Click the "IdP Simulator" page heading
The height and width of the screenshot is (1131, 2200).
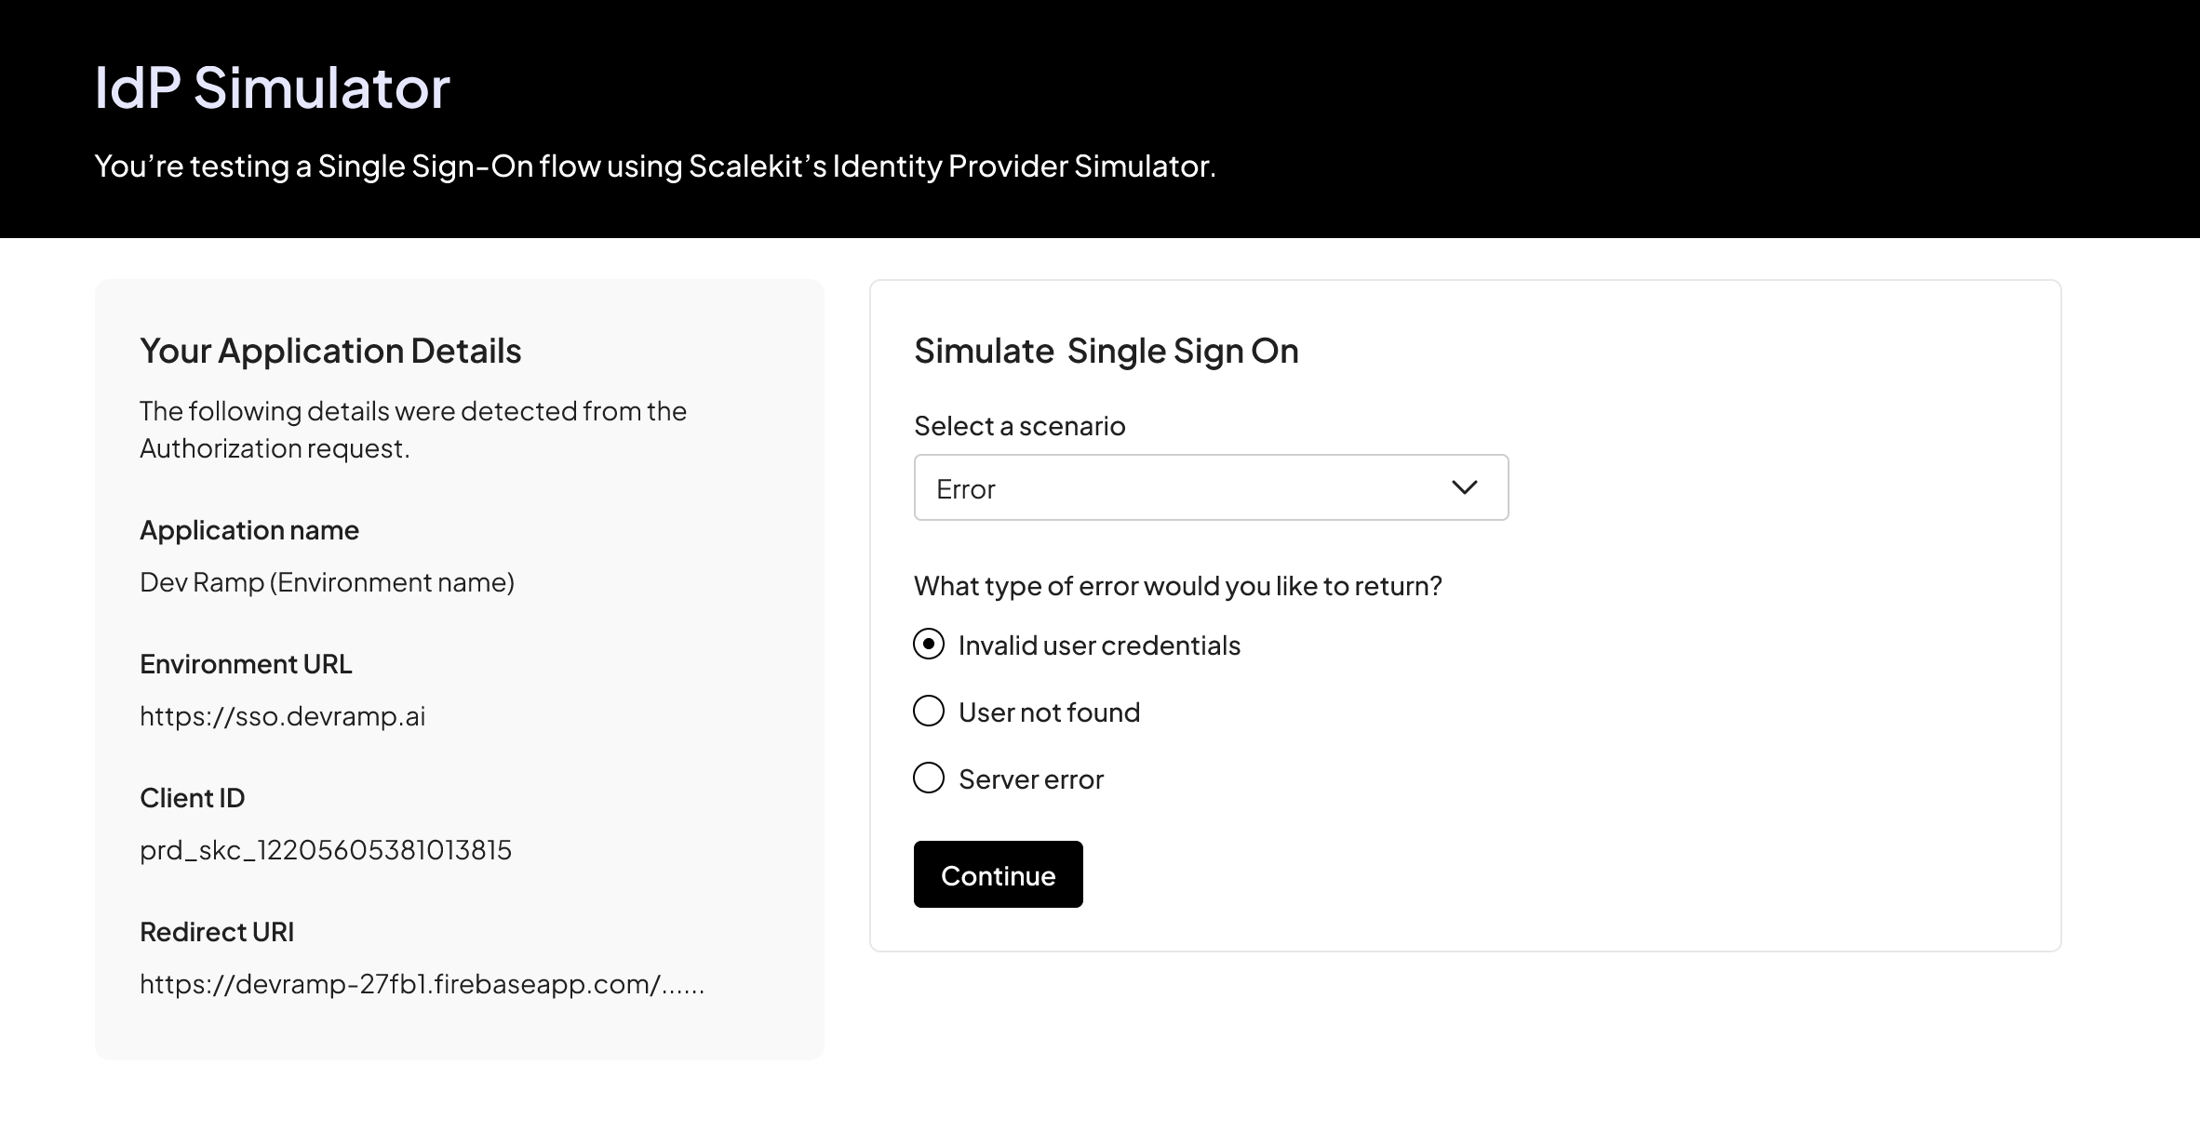(x=272, y=88)
